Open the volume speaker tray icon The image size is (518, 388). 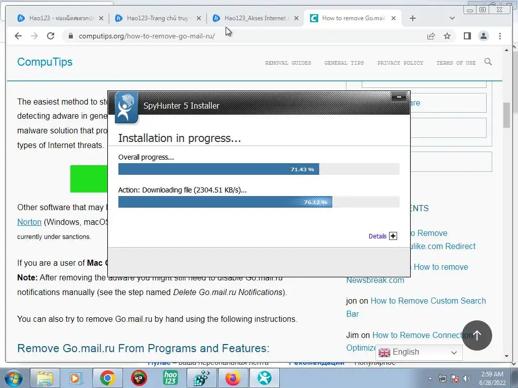(467, 378)
